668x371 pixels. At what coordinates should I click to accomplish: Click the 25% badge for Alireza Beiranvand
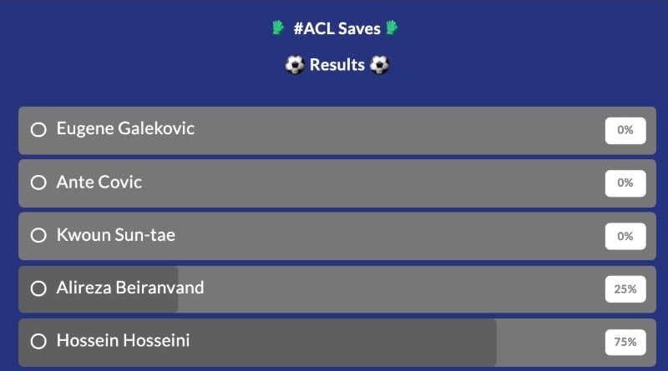pos(625,289)
